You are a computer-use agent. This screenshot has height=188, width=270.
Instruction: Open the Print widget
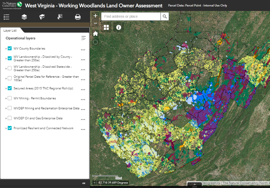click(x=78, y=17)
